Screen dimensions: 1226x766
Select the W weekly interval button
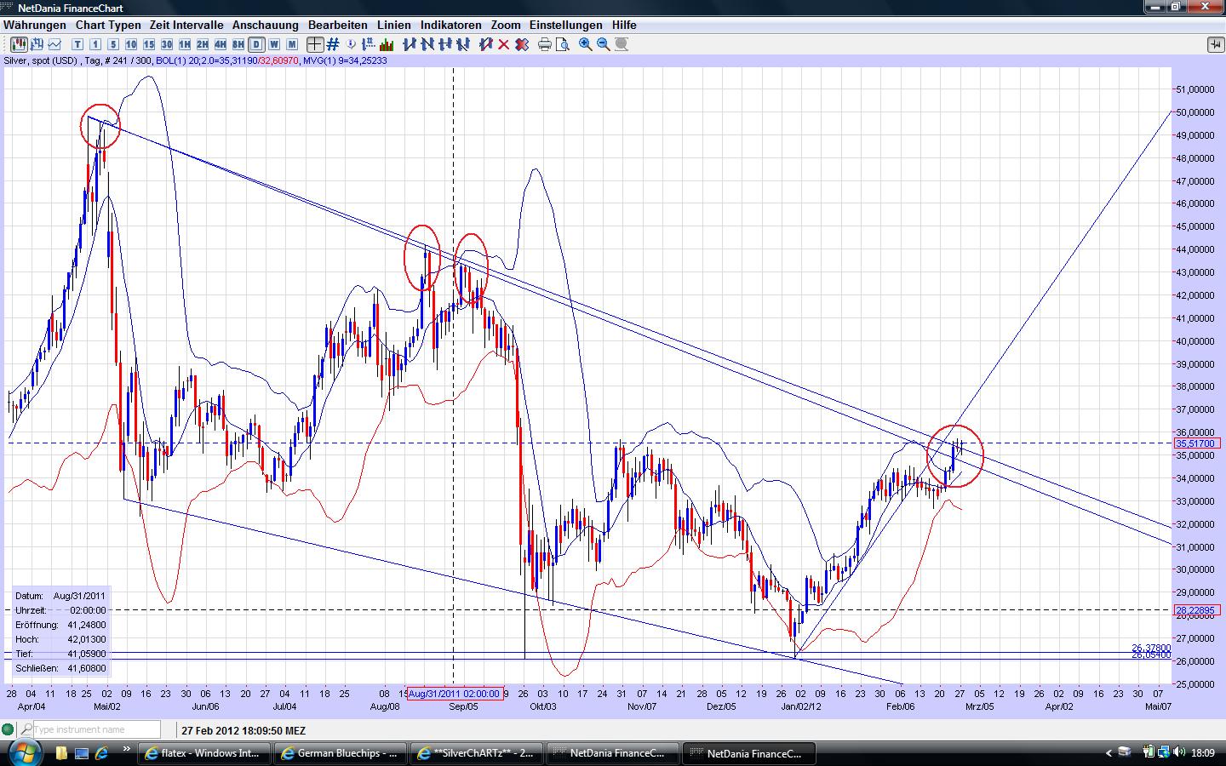tap(274, 44)
